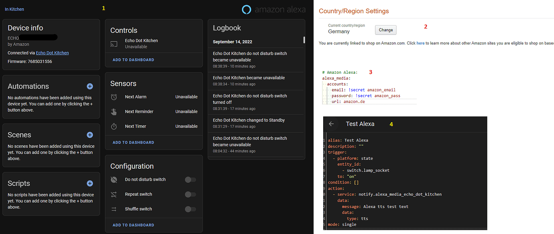Click the Repeat icon in Configuration
This screenshot has height=234, width=554.
tap(114, 194)
